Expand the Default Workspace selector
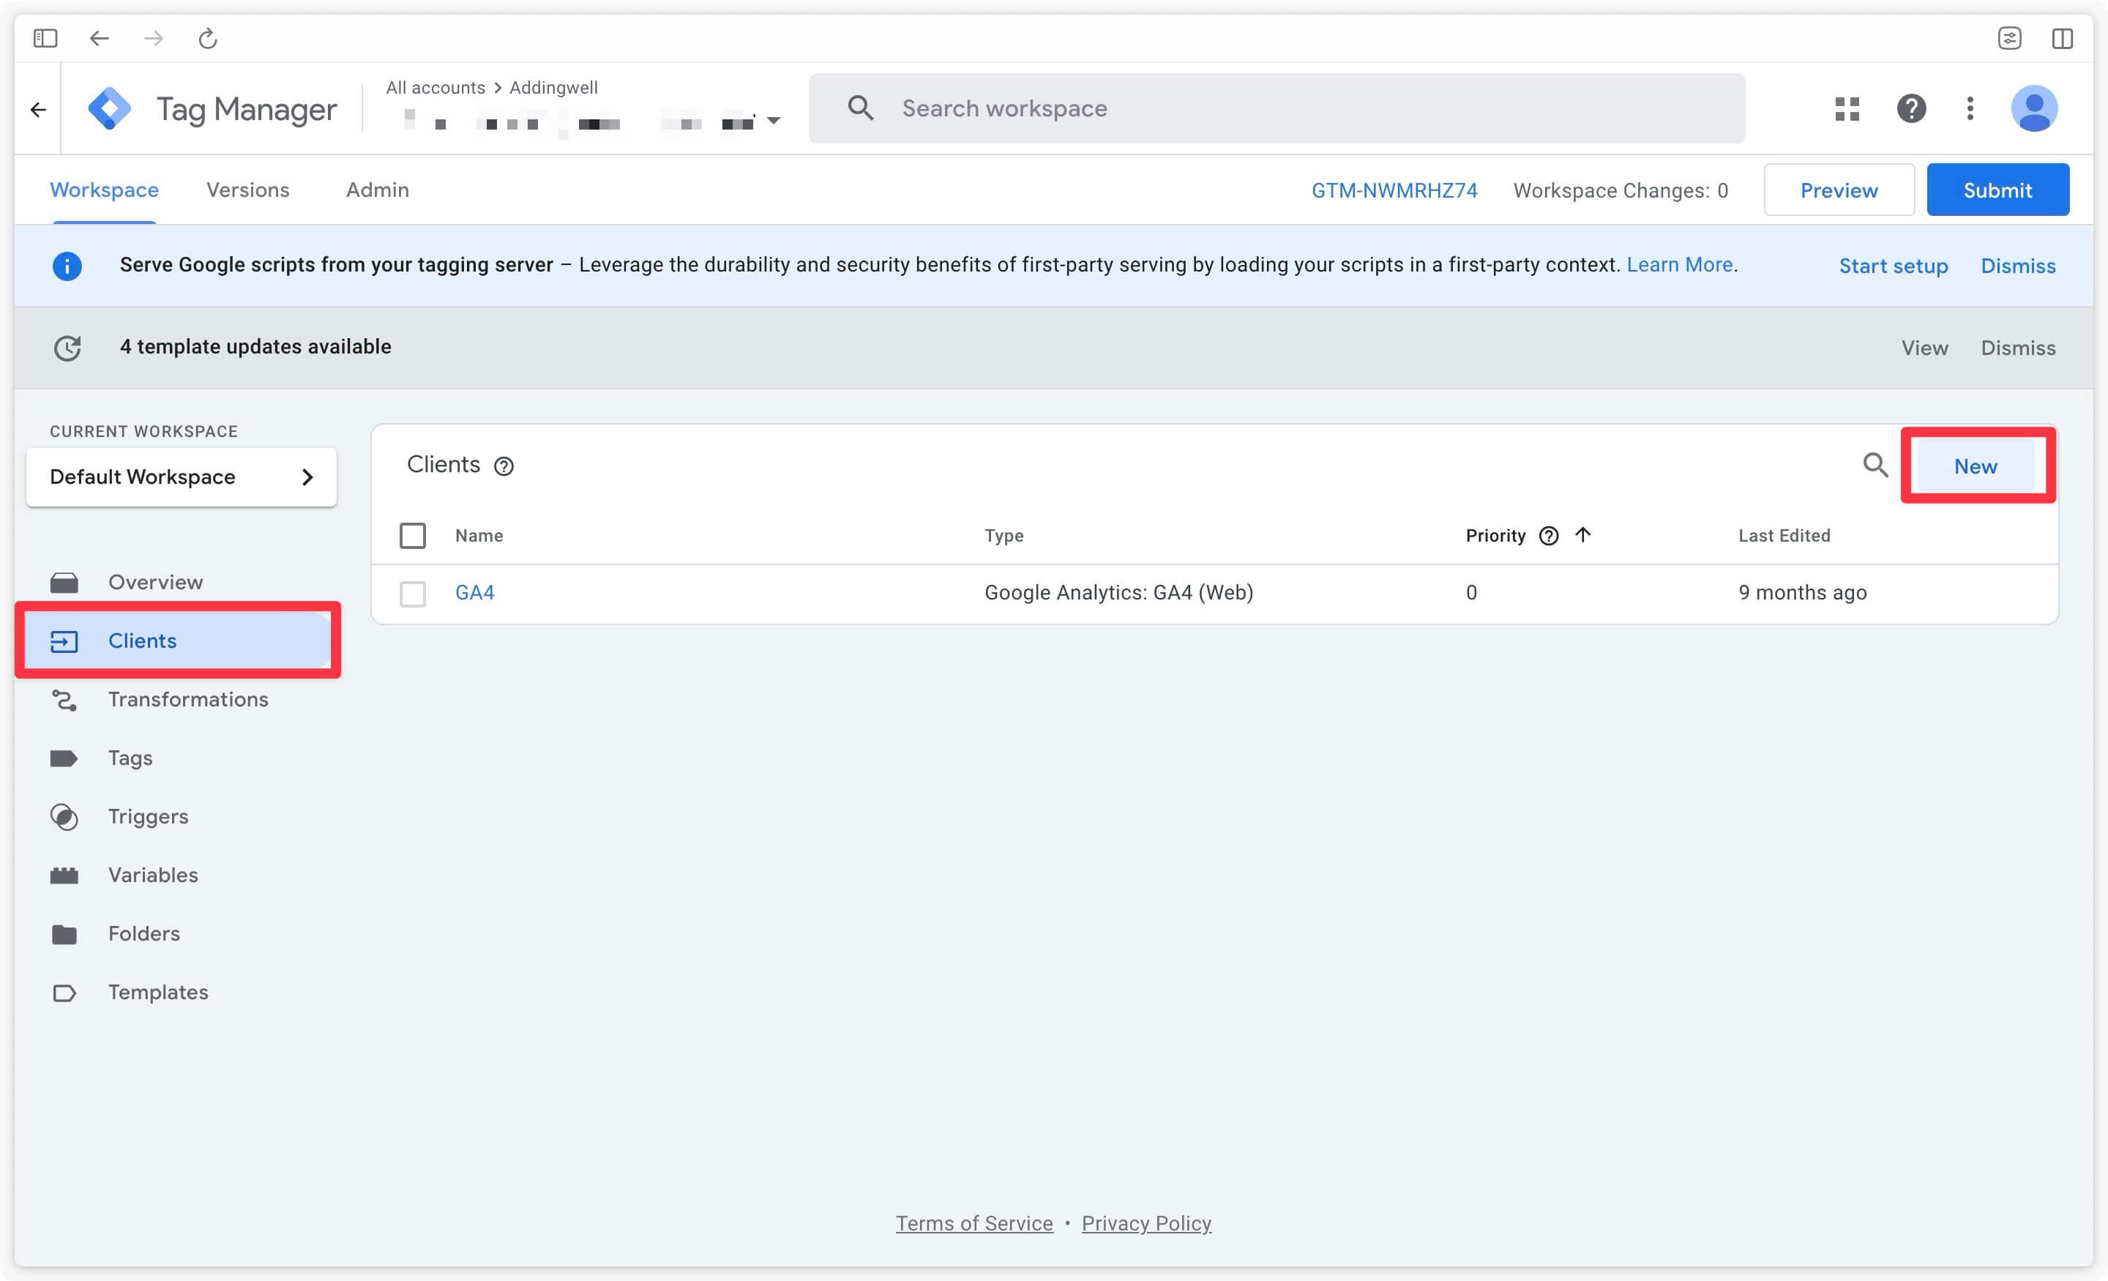This screenshot has width=2108, height=1281. coord(182,477)
